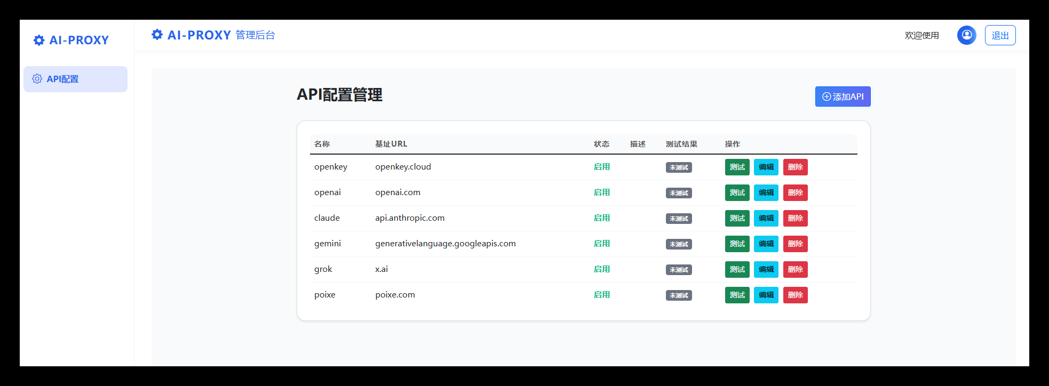The image size is (1049, 386).
Task: Edit the claude API entry
Action: [x=766, y=218]
